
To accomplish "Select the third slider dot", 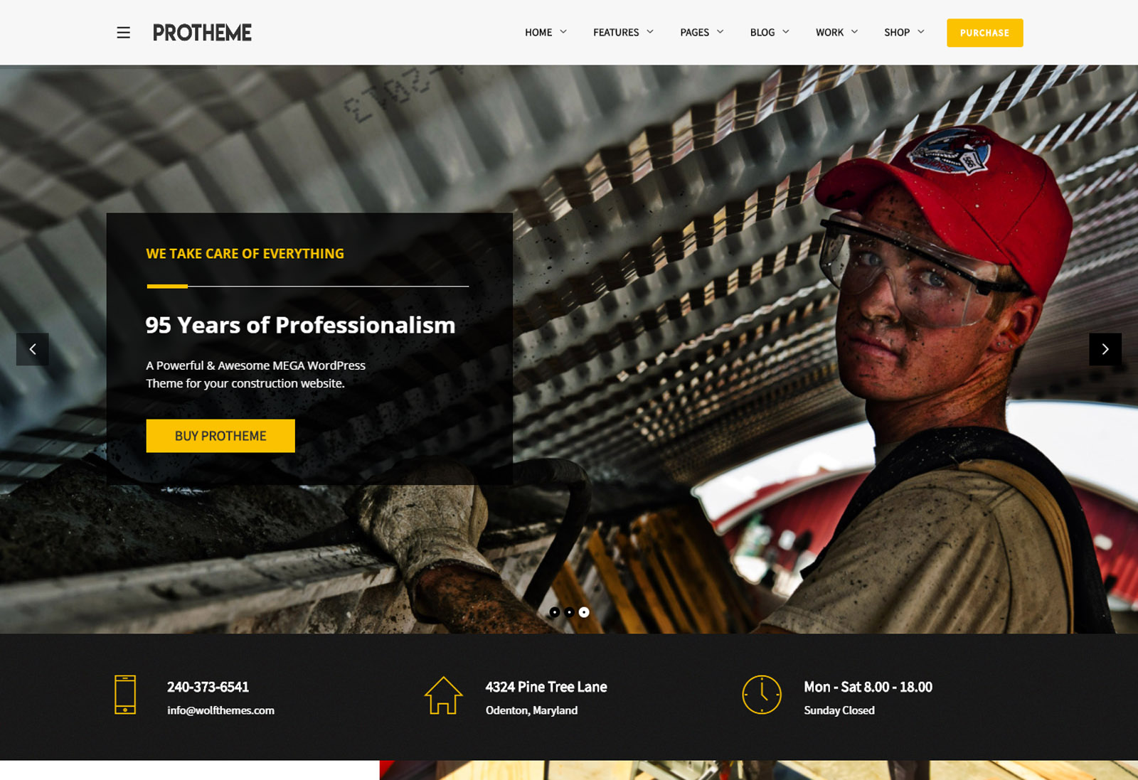I will pyautogui.click(x=584, y=612).
